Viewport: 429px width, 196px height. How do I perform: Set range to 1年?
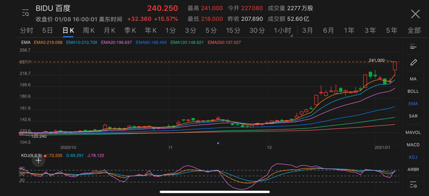coord(349,31)
